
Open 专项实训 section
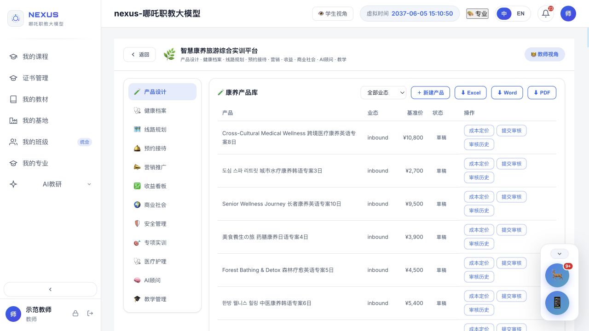pos(162,243)
